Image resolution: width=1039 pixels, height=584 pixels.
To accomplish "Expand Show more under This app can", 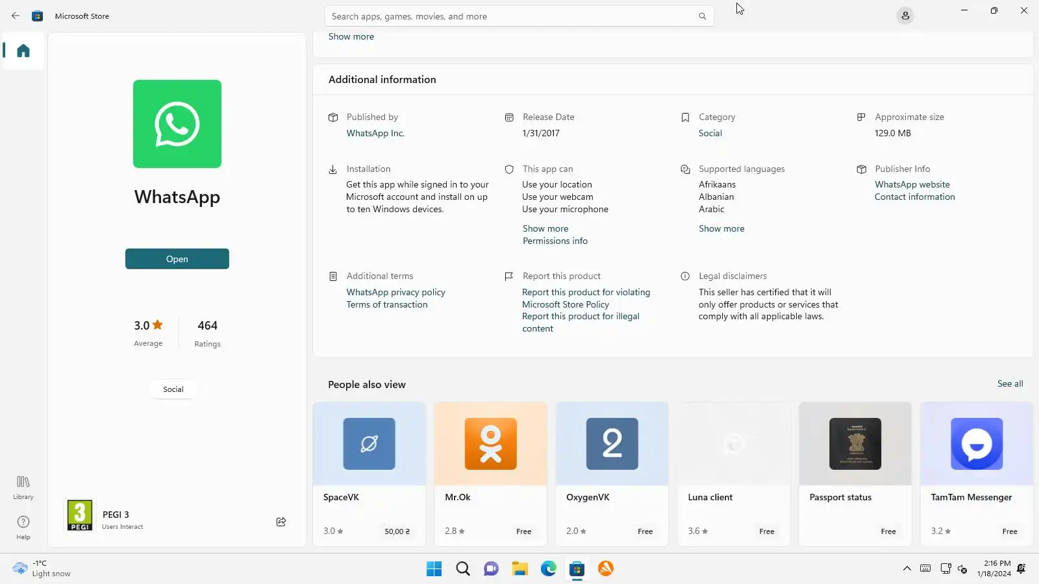I will [545, 228].
